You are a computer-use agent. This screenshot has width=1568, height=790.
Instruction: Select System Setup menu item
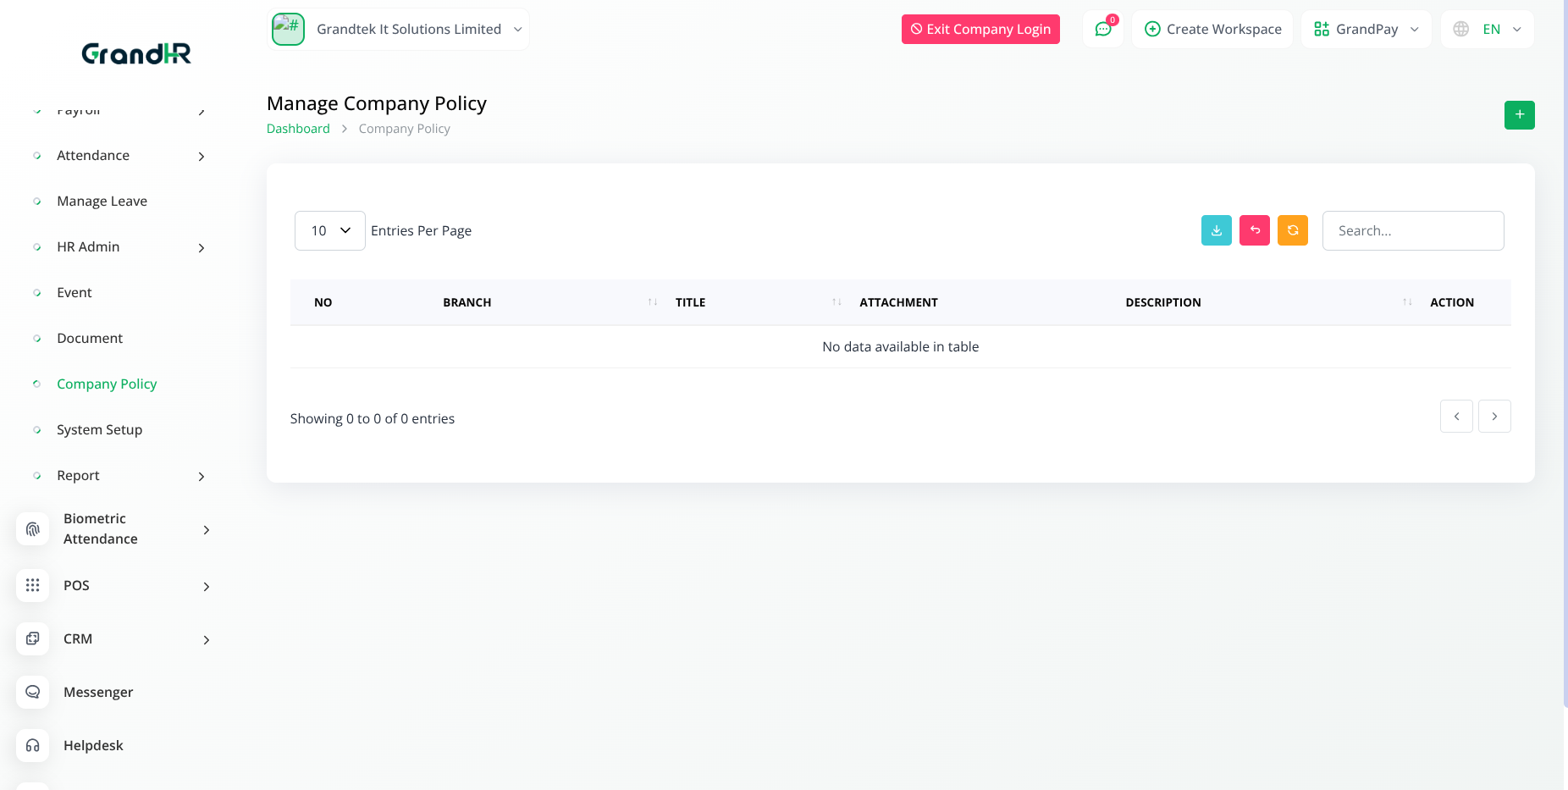point(99,430)
